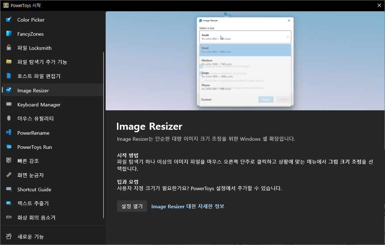385x245 pixels.
Task: Select 마우스 유틸리티 in the list
Action: pyautogui.click(x=52, y=118)
